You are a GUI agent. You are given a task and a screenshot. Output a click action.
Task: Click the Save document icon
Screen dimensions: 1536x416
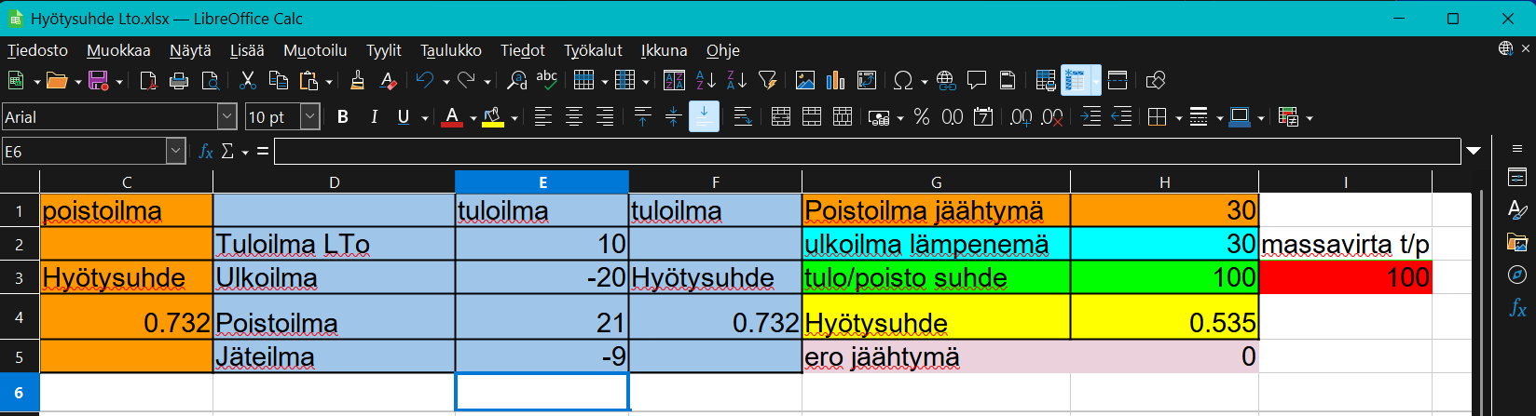98,81
